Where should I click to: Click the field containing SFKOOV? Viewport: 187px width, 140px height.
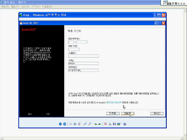point(83,63)
